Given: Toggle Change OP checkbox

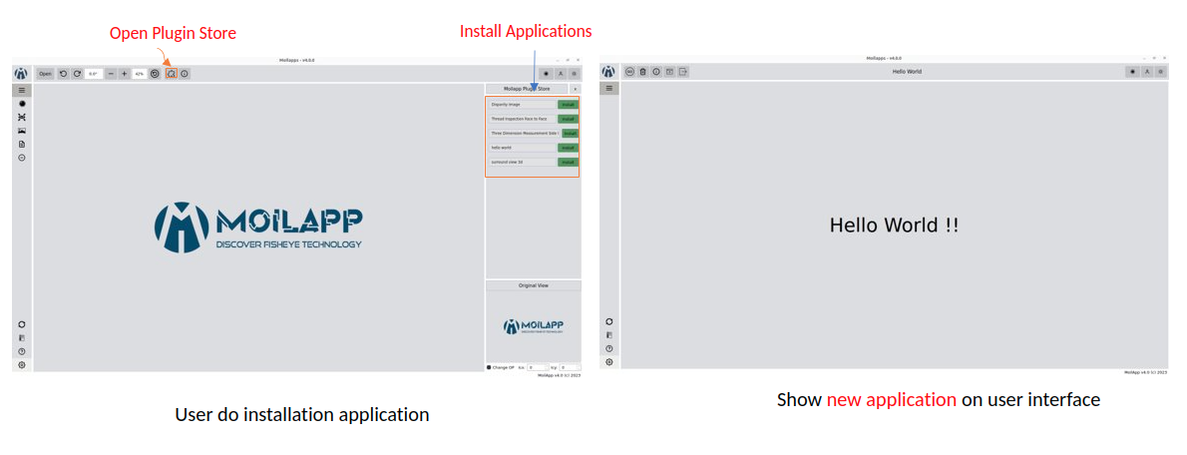Looking at the screenshot, I should (x=489, y=367).
